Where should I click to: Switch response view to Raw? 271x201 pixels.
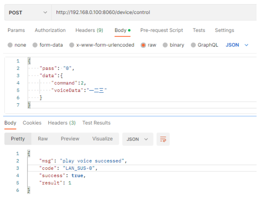point(43,139)
